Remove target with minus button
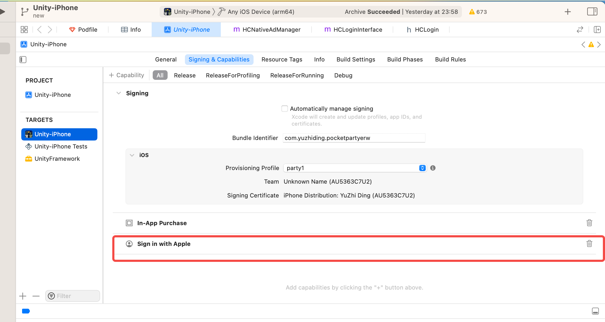This screenshot has height=322, width=605. coord(36,296)
